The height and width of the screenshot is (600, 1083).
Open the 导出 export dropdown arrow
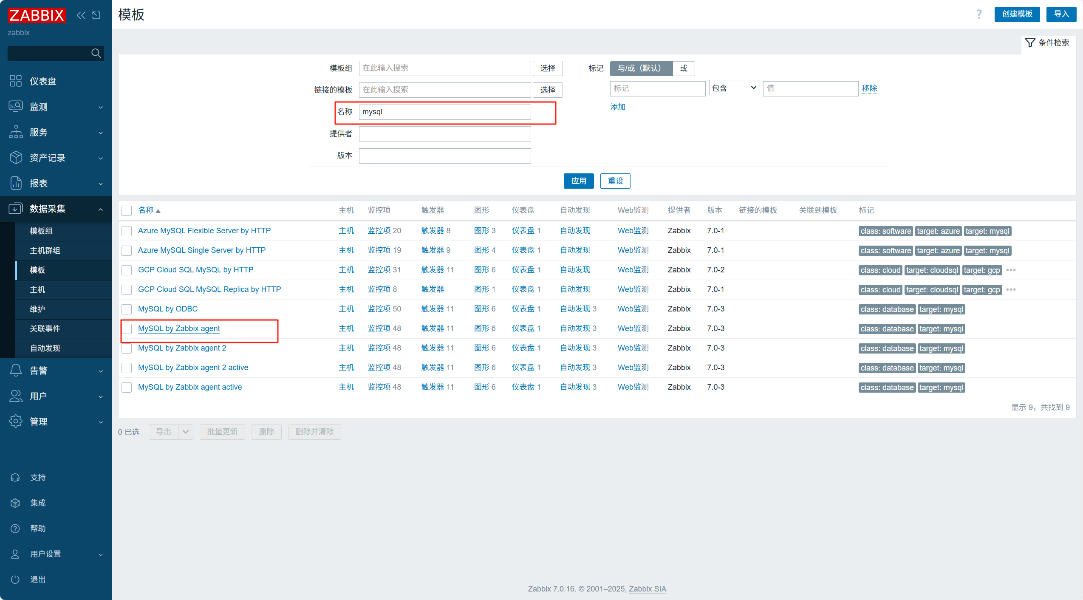click(186, 432)
